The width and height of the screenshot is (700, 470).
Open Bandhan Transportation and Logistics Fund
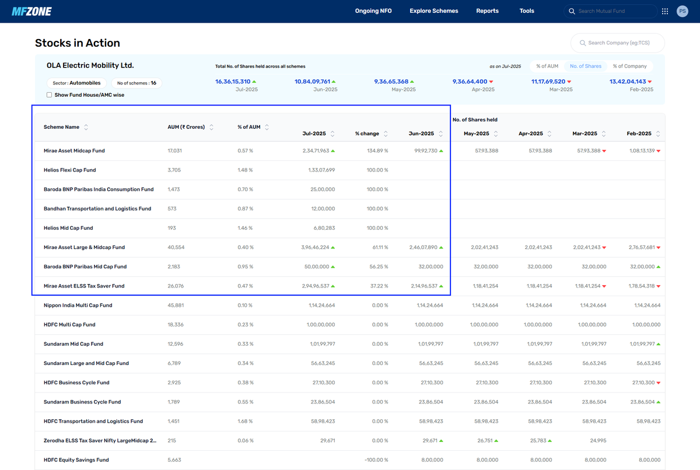pyautogui.click(x=97, y=208)
